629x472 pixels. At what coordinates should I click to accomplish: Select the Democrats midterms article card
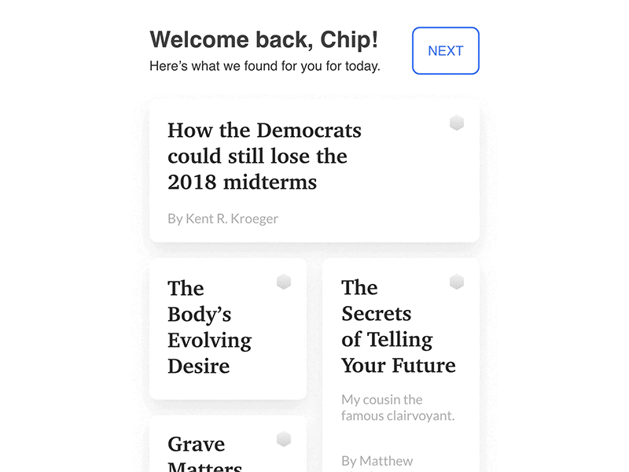pos(314,168)
